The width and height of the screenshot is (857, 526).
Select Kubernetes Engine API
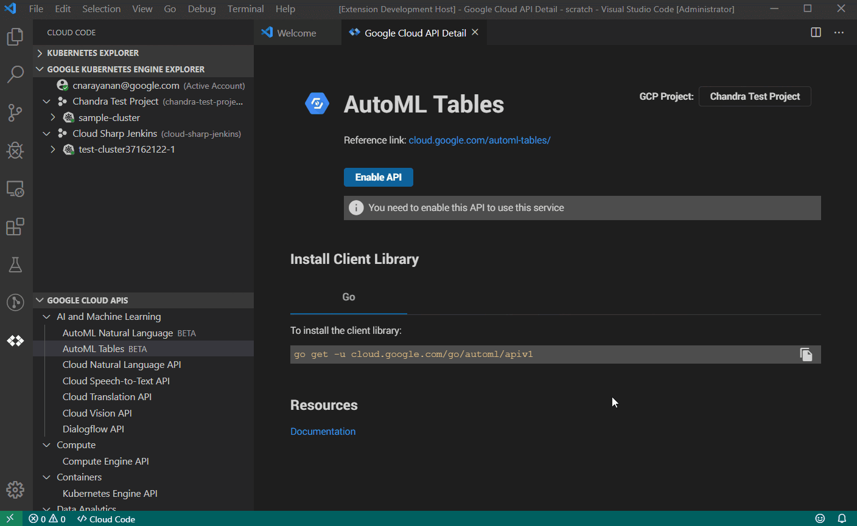pyautogui.click(x=143, y=494)
